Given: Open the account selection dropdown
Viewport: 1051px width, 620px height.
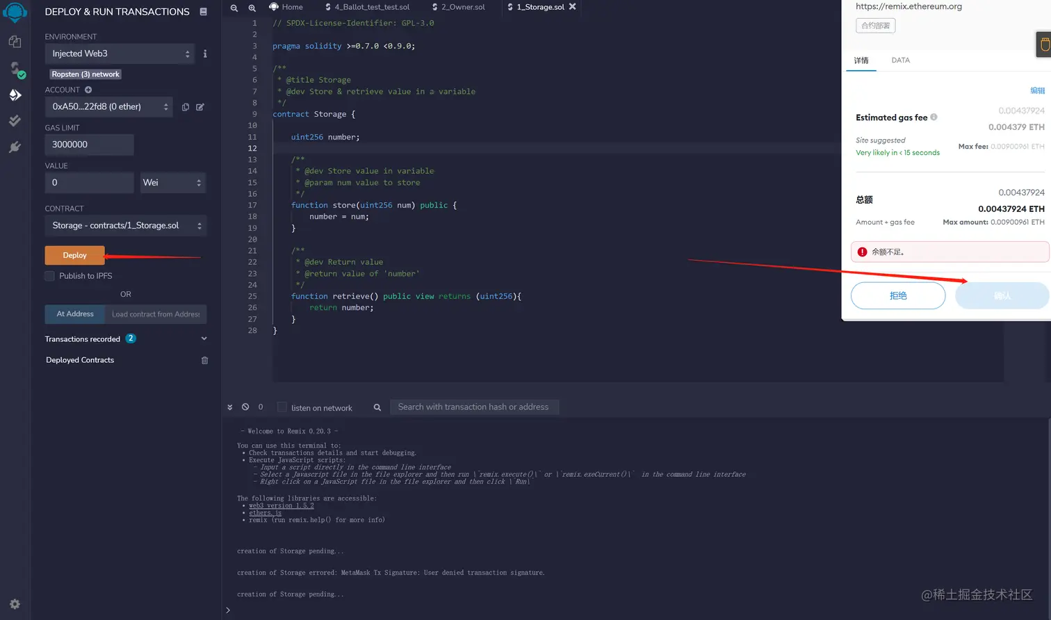Looking at the screenshot, I should (108, 107).
